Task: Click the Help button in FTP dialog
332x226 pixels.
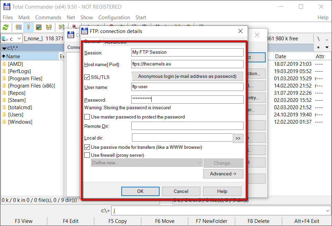Action: [x=222, y=191]
